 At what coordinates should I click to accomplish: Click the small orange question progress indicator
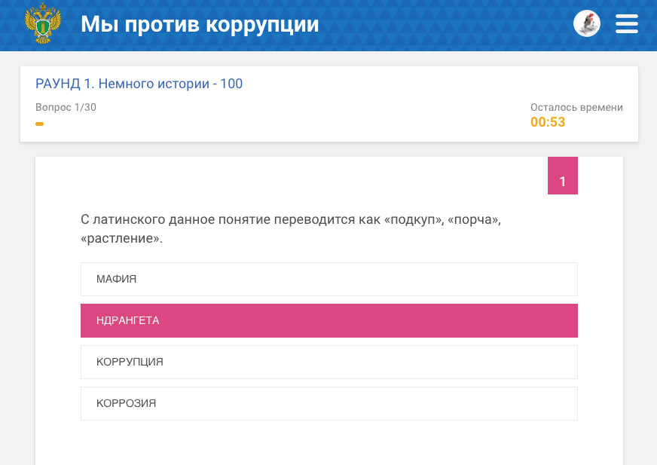coord(39,124)
